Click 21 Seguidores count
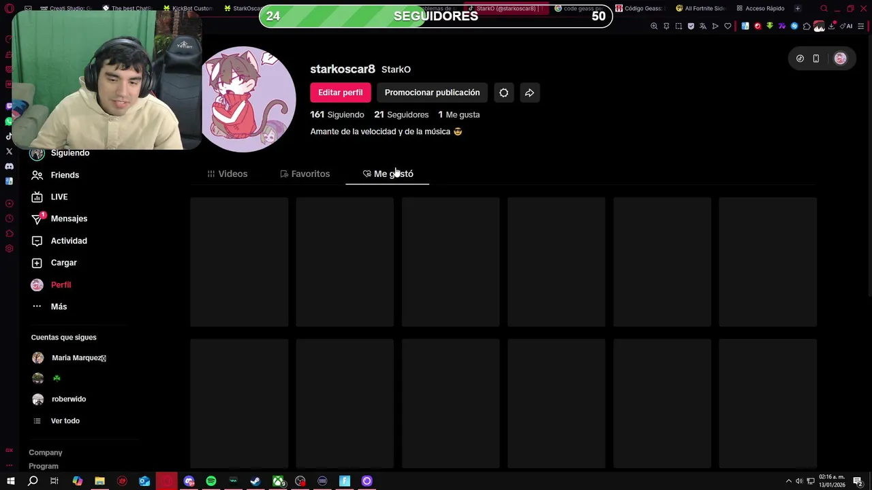872x490 pixels. click(401, 114)
